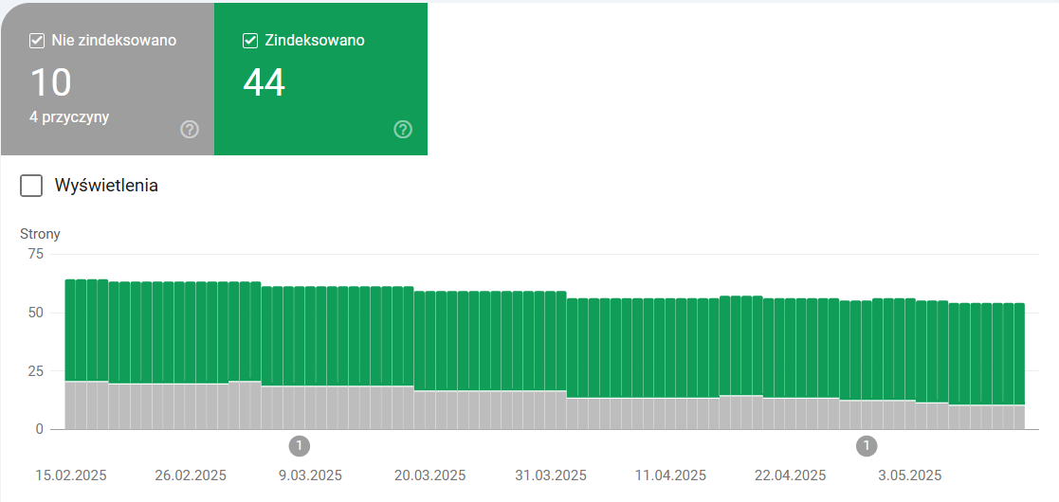The width and height of the screenshot is (1059, 502).
Task: Uncheck the Nie zindeksowano checkbox
Action: pos(37,41)
